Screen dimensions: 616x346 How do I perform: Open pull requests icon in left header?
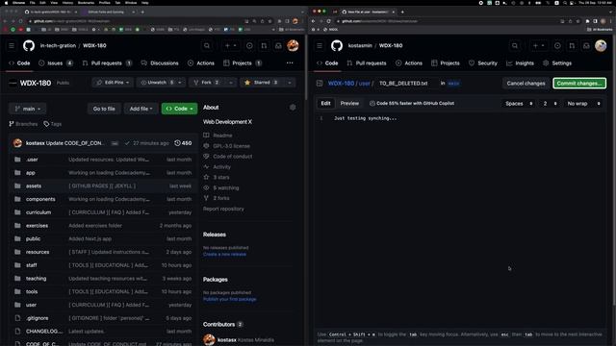pyautogui.click(x=264, y=45)
